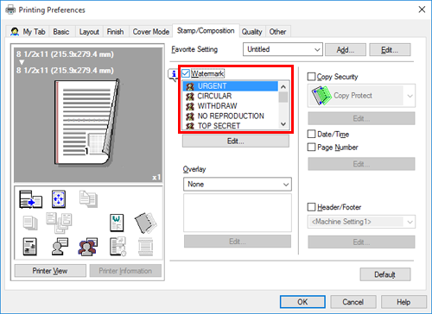Screen dimensions: 432x314
Task: Open the Favorite Setting dropdown
Action: point(283,49)
